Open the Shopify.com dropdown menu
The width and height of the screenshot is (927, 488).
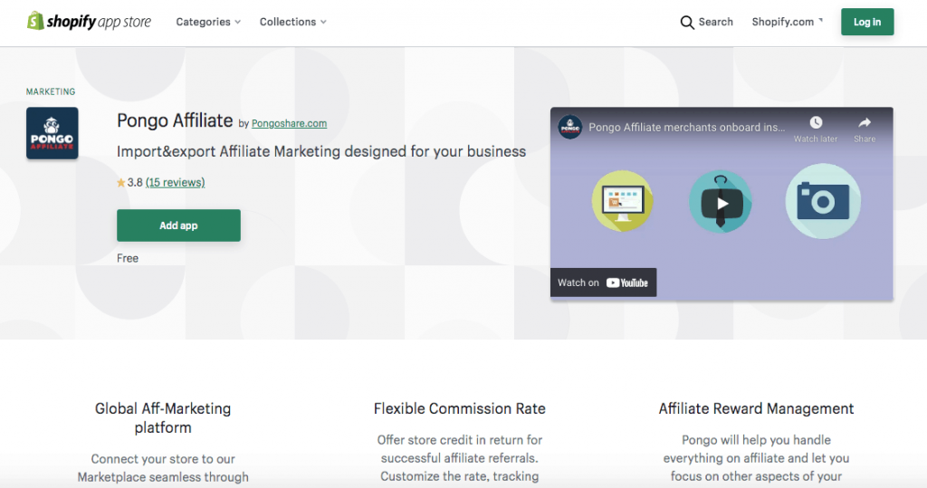[787, 22]
